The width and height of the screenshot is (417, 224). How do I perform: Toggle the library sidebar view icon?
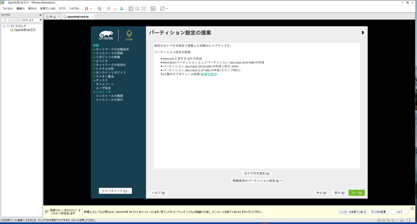pos(131,8)
